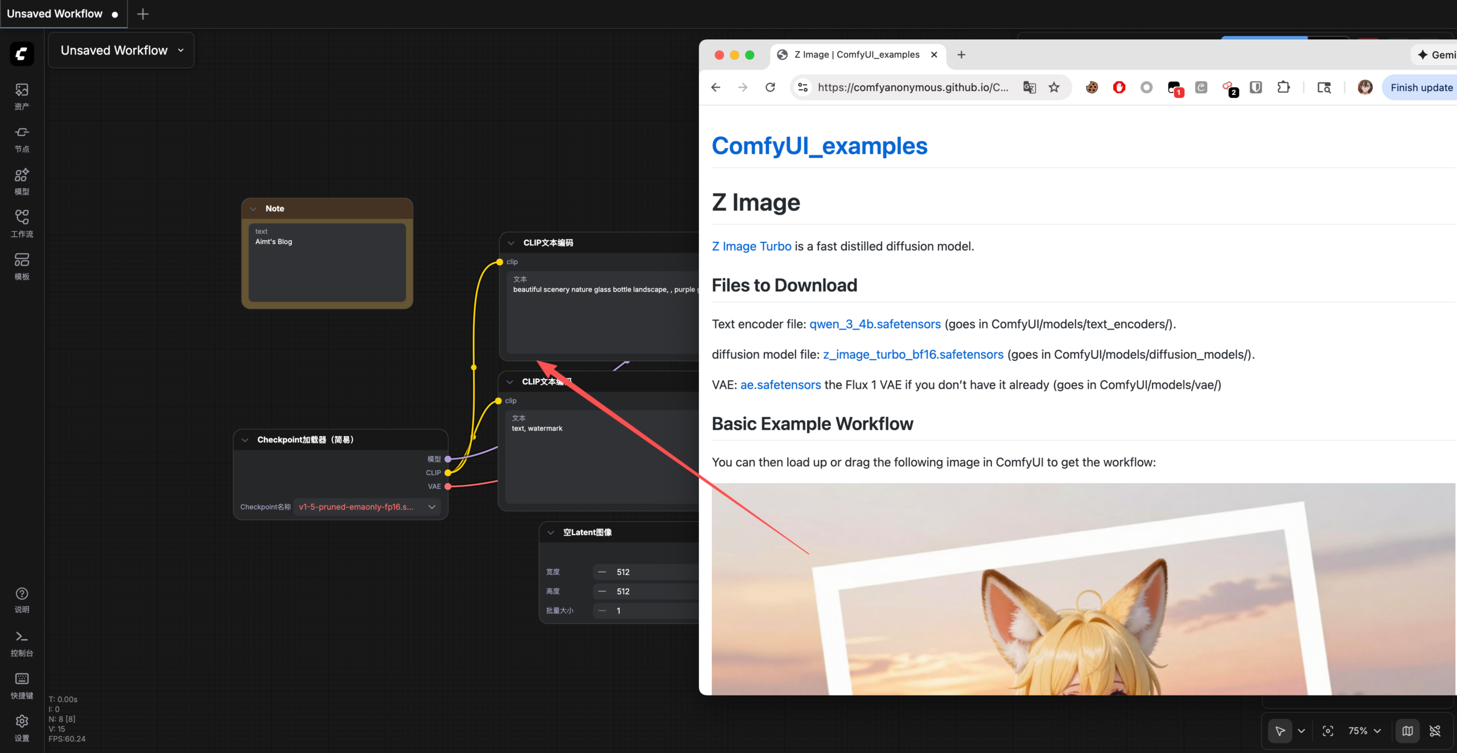Click the fit view icon
The image size is (1457, 753).
coord(1328,731)
